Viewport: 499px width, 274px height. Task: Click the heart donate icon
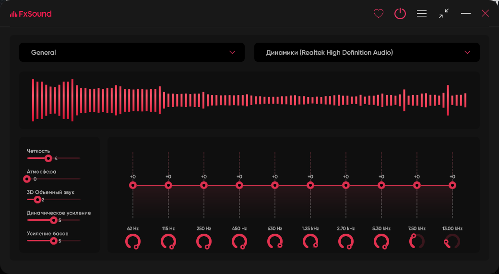[x=379, y=14]
